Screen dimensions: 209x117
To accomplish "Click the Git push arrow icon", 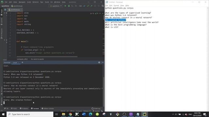I will pos(91,6).
